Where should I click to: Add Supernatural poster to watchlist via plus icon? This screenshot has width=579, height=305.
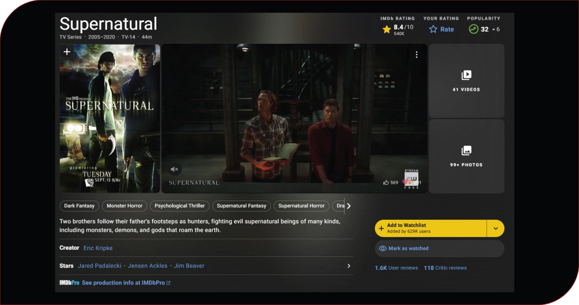tap(67, 51)
